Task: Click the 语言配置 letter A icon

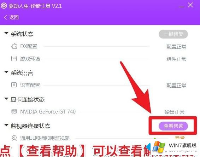Action: click(x=14, y=85)
